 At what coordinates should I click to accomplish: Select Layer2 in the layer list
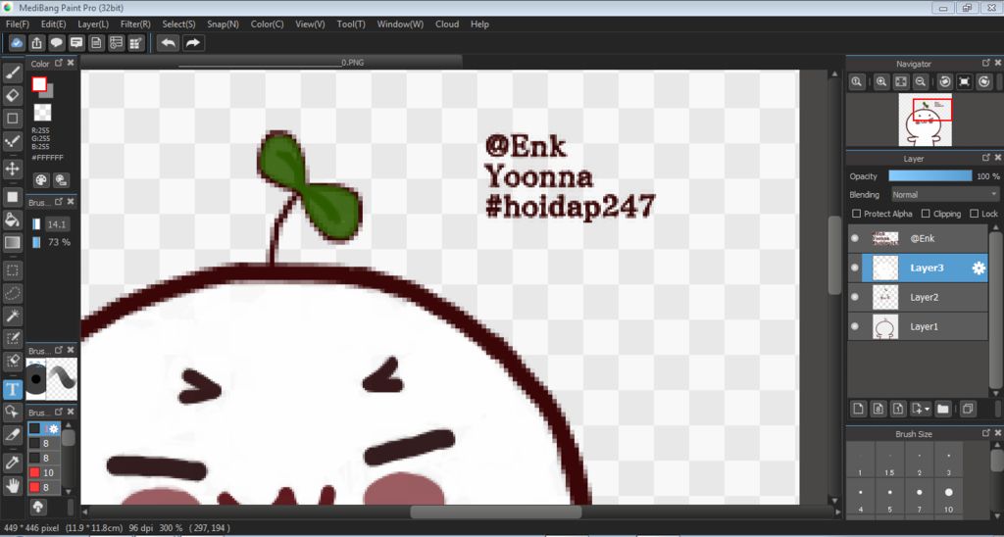(x=918, y=297)
